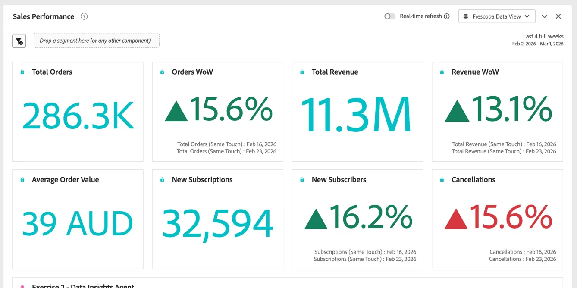Open the add segment filter icon
Image resolution: width=577 pixels, height=288 pixels.
19,41
